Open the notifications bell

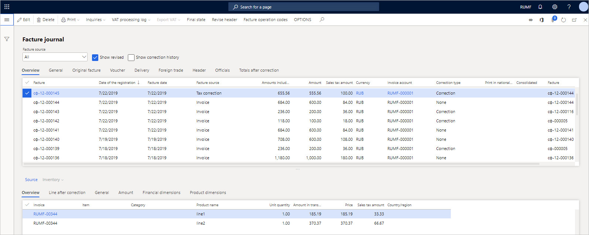(540, 7)
